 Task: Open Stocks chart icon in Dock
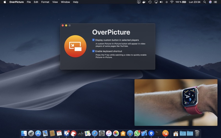[80, 133]
